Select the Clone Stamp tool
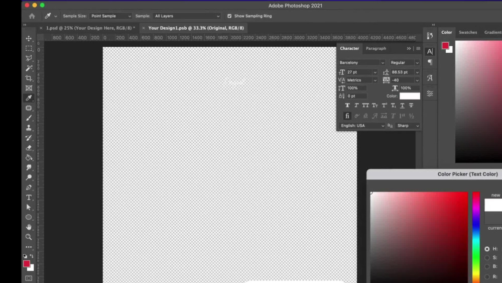This screenshot has width=502, height=283. (x=29, y=128)
